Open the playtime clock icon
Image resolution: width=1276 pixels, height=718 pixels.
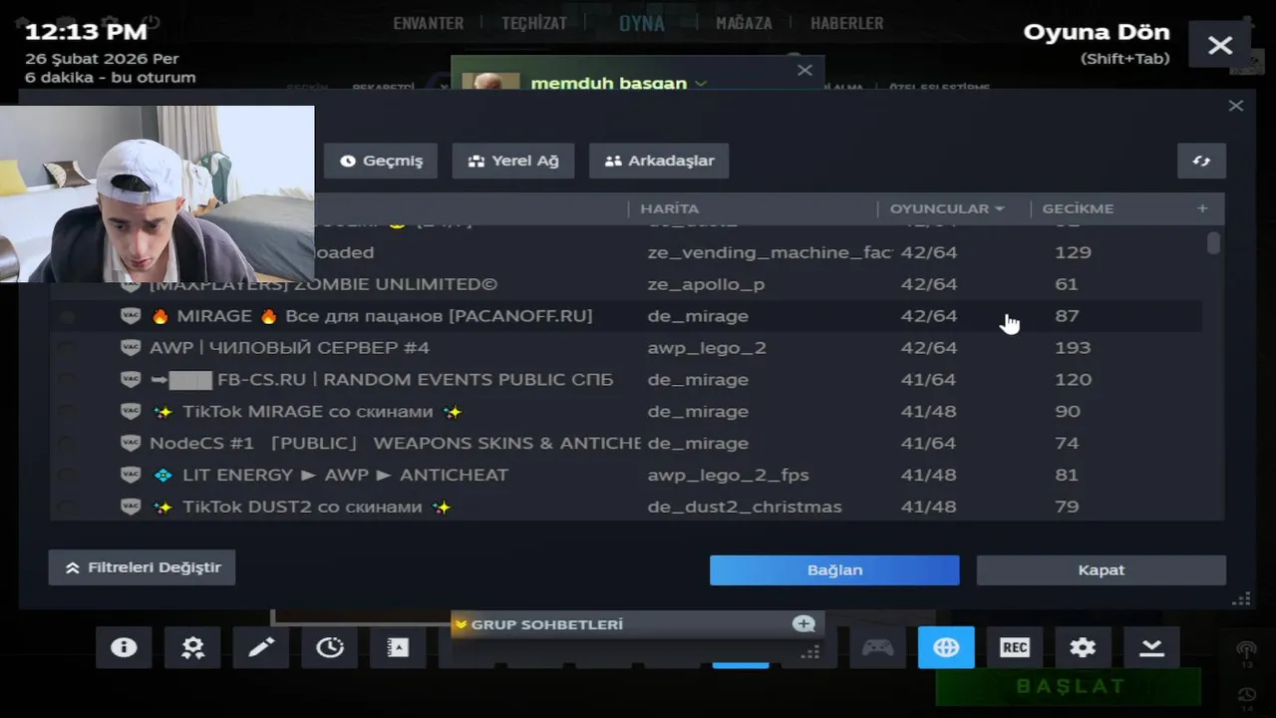330,647
